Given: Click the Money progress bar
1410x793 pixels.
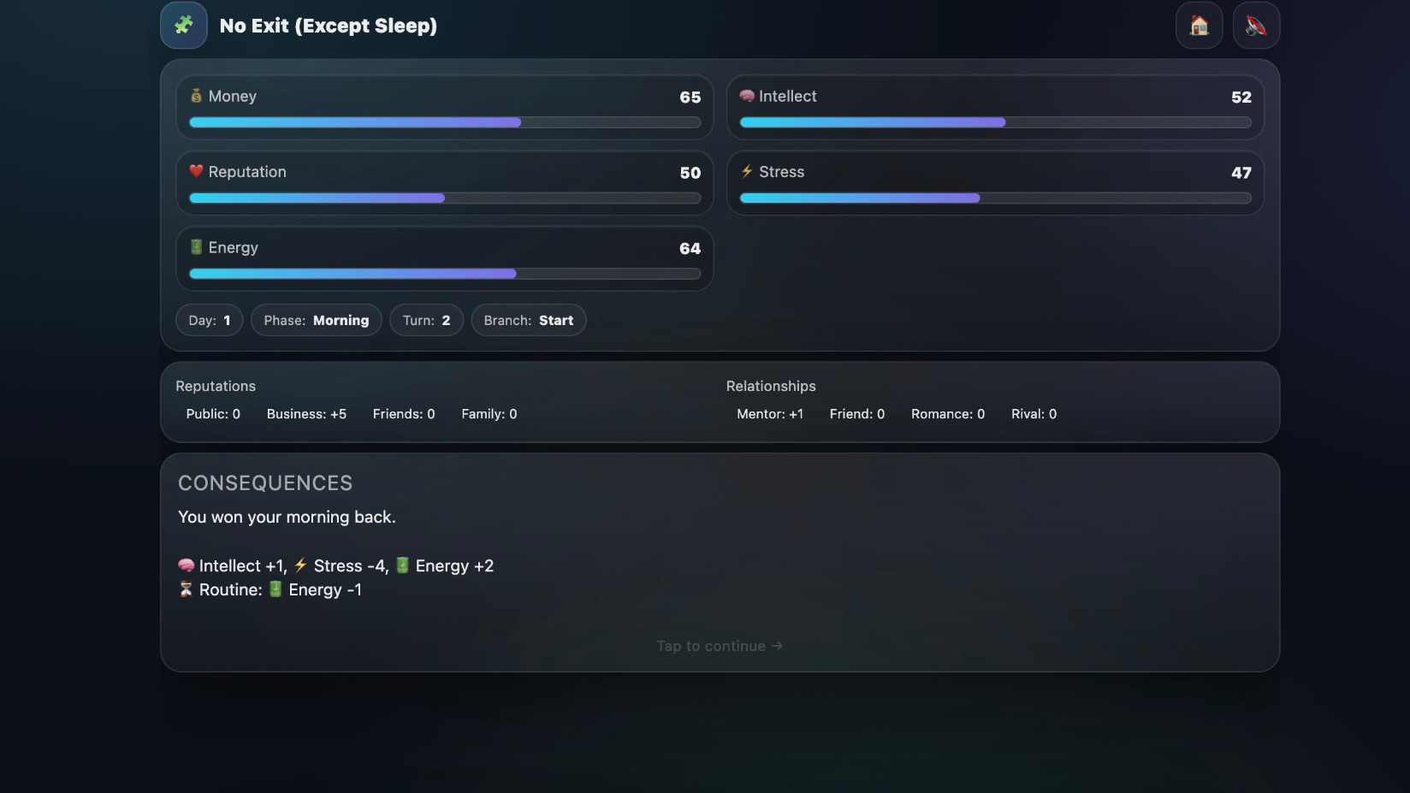Looking at the screenshot, I should tap(444, 122).
